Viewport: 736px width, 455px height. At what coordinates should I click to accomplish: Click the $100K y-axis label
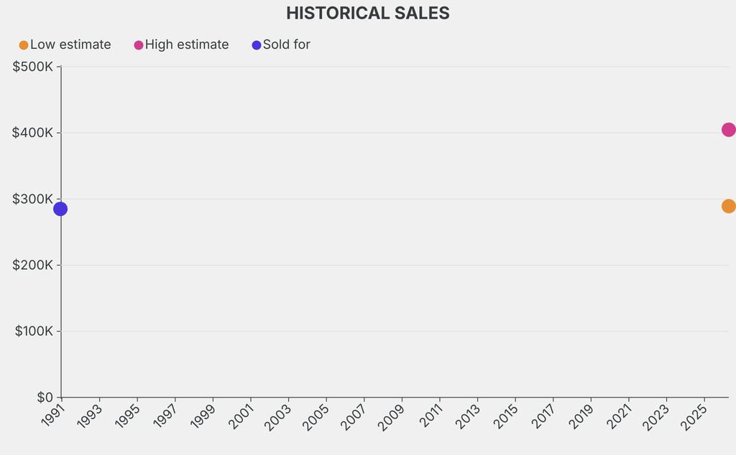tap(33, 331)
